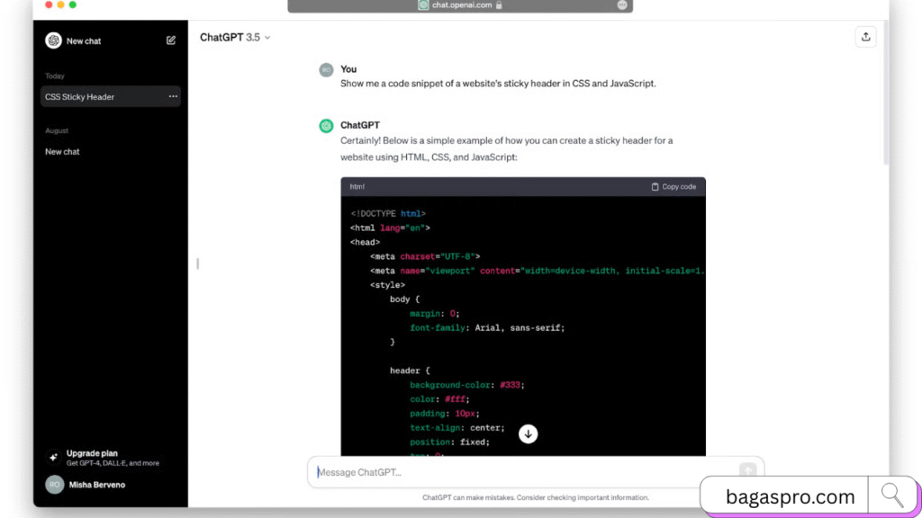922x518 pixels.
Task: Click the Upgrade plan sparkle icon
Action: [53, 457]
